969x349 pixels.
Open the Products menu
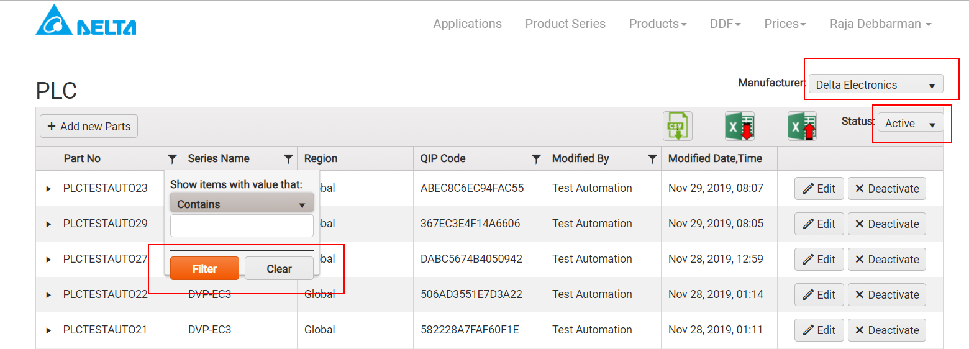pos(657,24)
